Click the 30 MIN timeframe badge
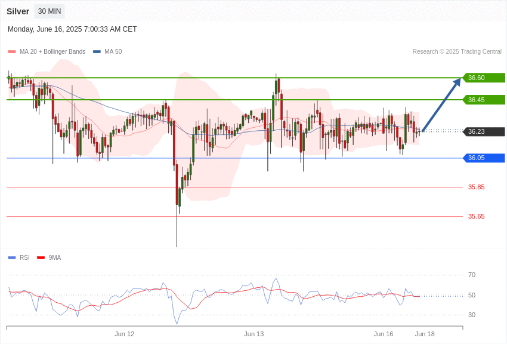Viewport: 507px width, 344px height. [50, 11]
